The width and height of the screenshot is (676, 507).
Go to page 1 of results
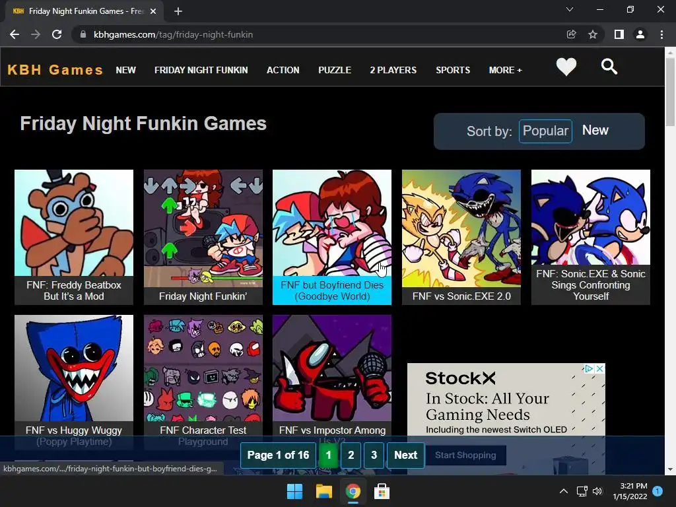coord(329,456)
